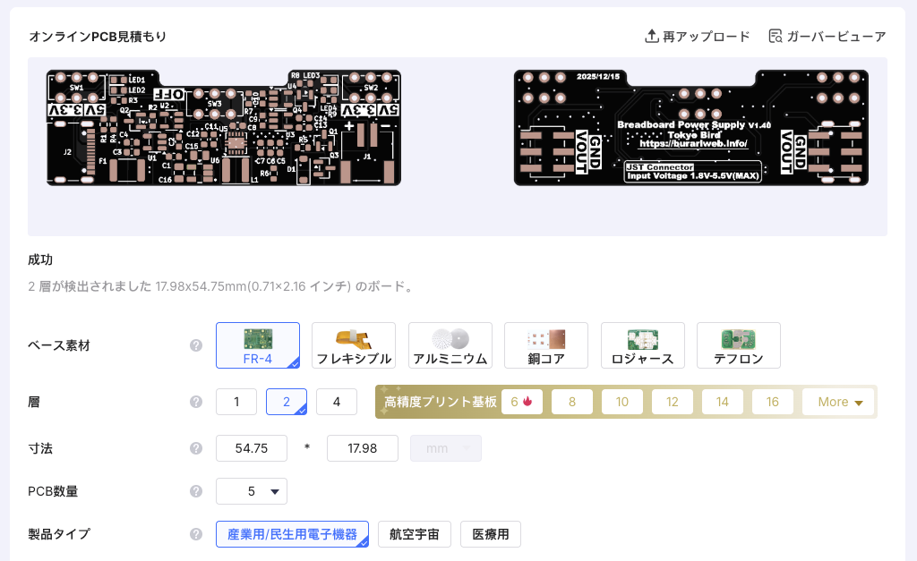Click help icon next to 層
The height and width of the screenshot is (561, 917).
coord(196,402)
